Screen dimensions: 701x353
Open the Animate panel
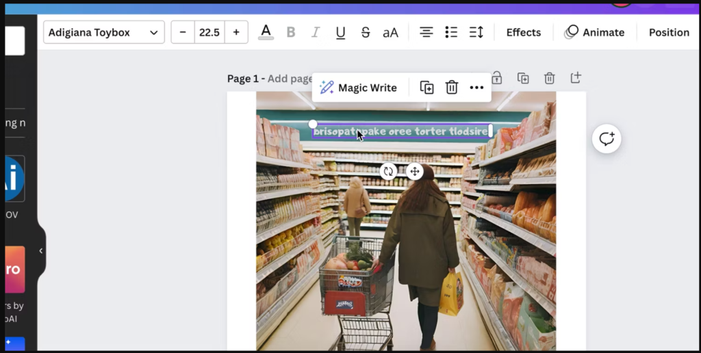(595, 32)
